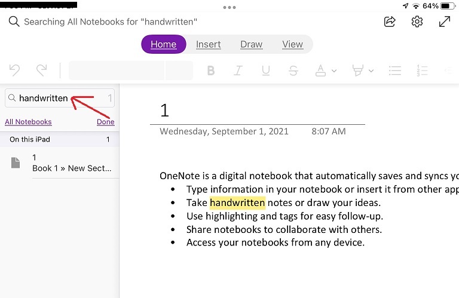Click the page title 1
The image size is (459, 298).
pos(165,110)
